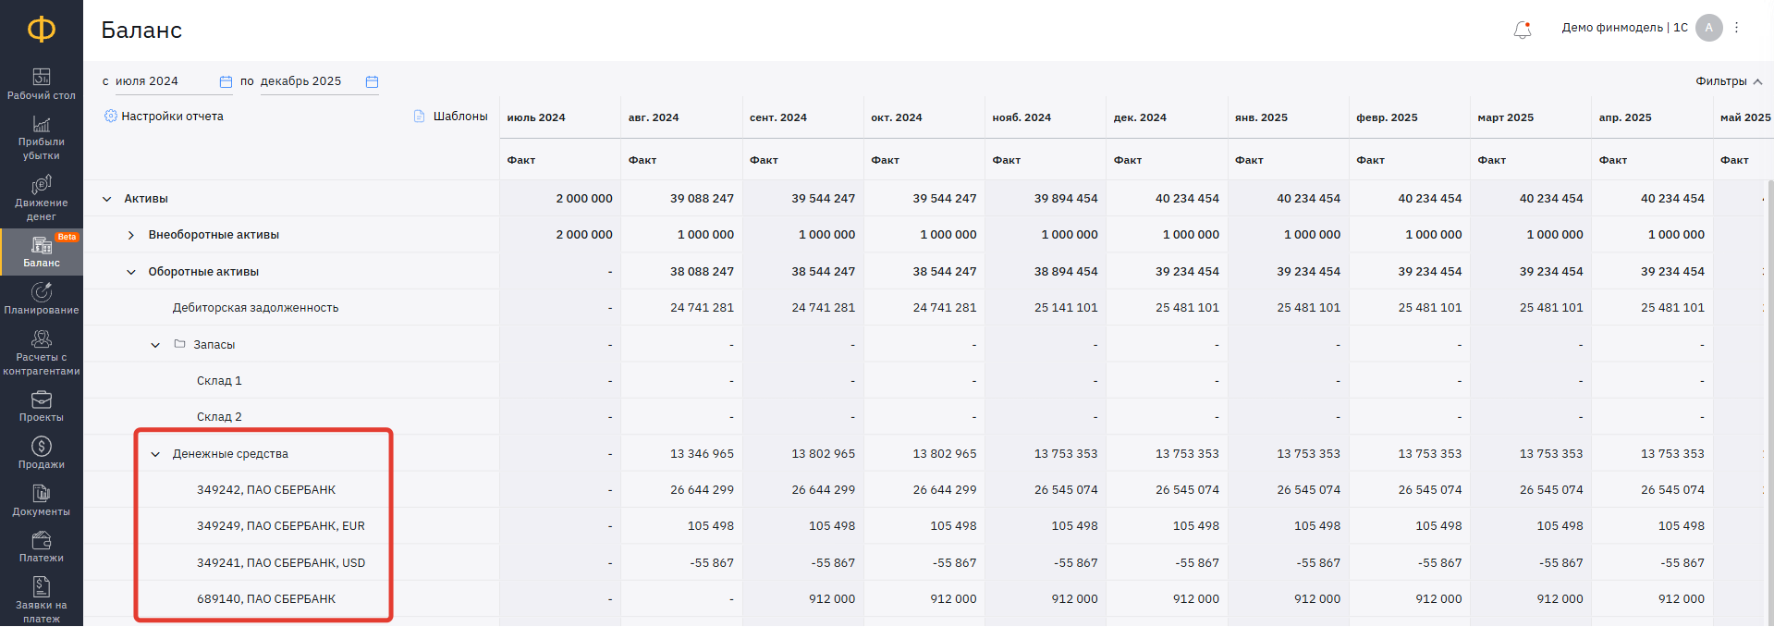Click the Настройки отчета gear icon
The image size is (1774, 627).
(111, 116)
